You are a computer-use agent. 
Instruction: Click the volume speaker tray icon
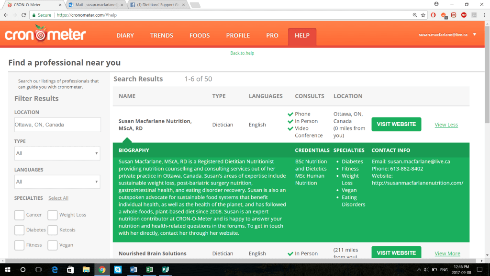point(426,269)
